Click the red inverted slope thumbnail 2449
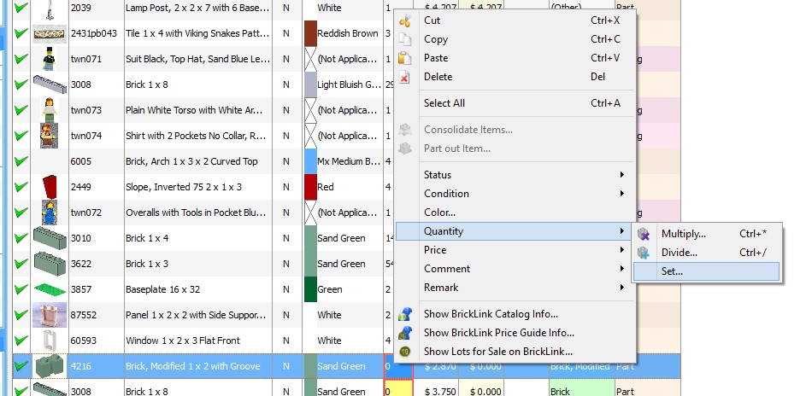Image resolution: width=806 pixels, height=396 pixels. click(x=50, y=187)
